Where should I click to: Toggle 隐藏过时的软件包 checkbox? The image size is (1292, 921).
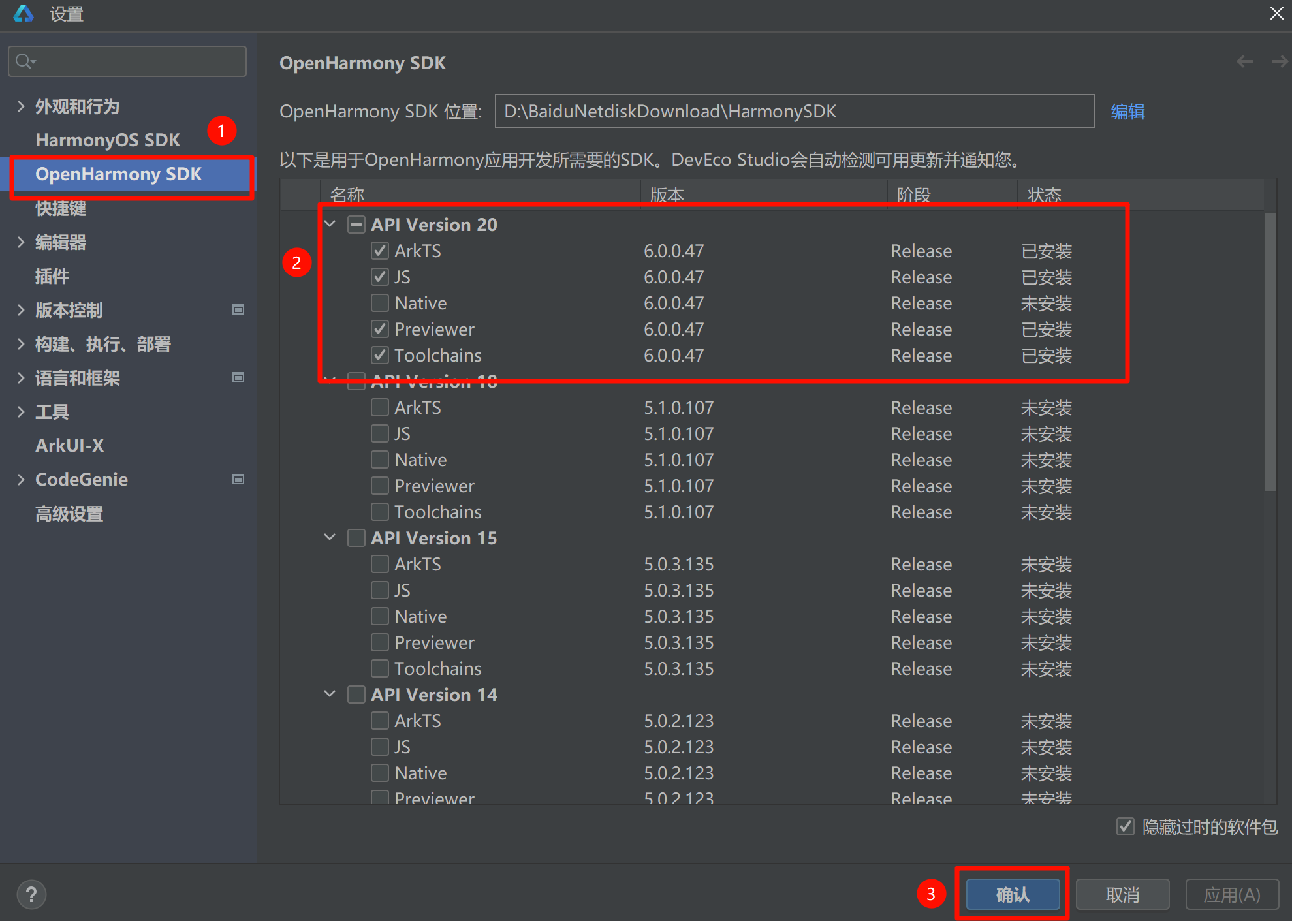coord(1125,826)
